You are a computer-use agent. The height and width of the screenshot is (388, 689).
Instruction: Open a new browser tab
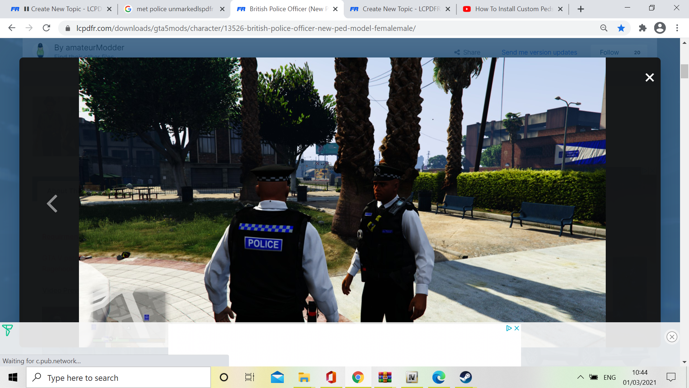coord(581,9)
